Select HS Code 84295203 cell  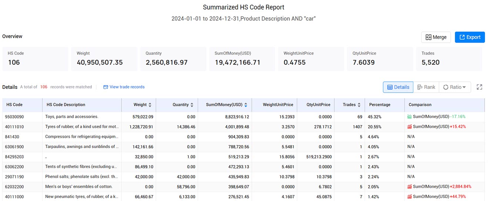click(x=22, y=157)
